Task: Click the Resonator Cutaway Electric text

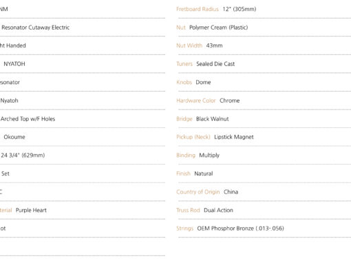Action: coord(36,28)
